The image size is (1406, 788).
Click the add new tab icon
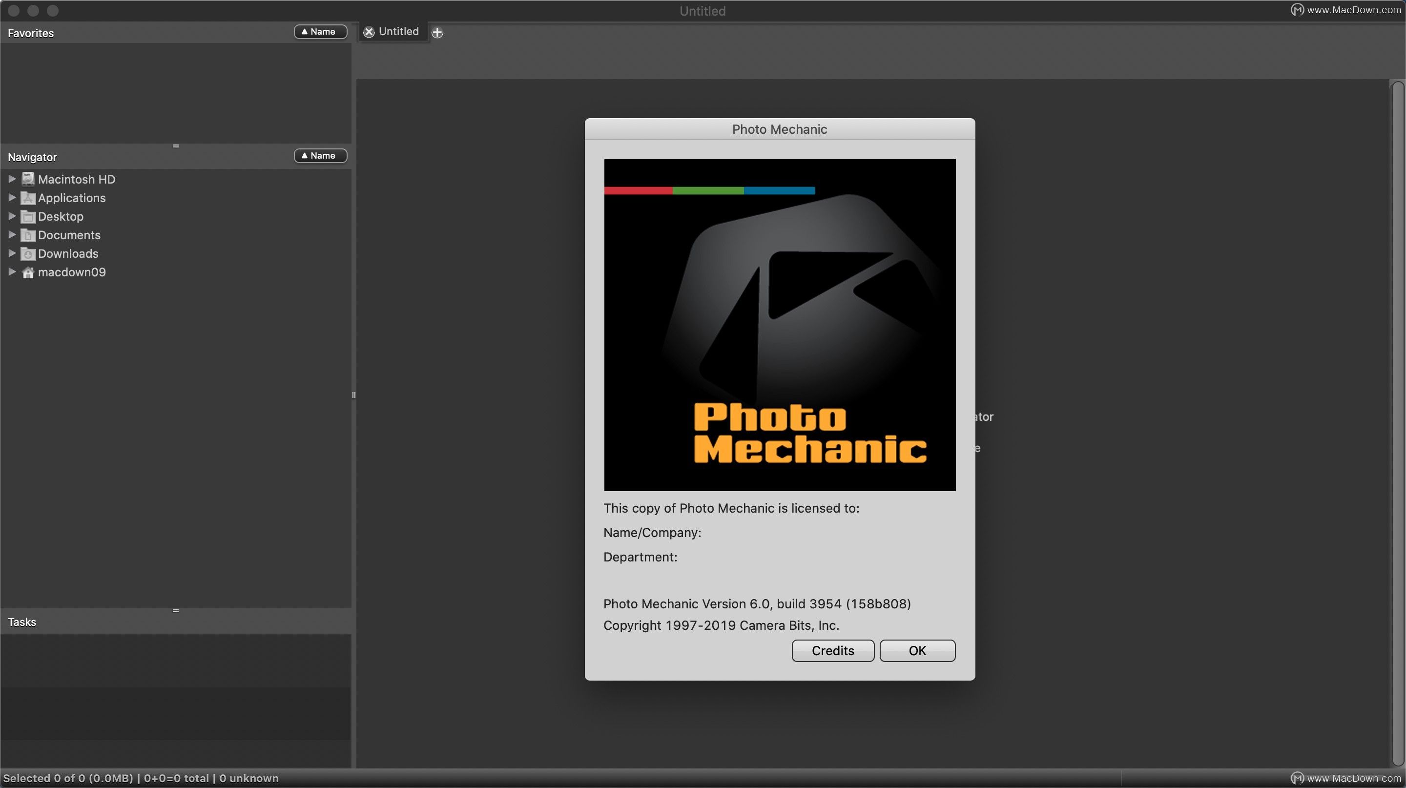pyautogui.click(x=437, y=31)
